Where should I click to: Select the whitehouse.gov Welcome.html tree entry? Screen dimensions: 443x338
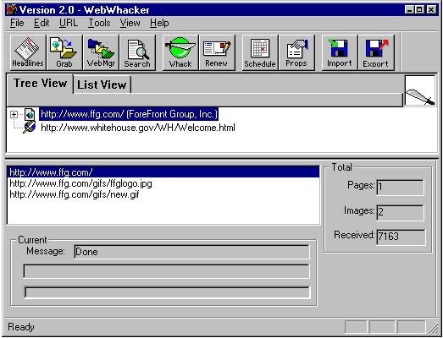point(138,128)
